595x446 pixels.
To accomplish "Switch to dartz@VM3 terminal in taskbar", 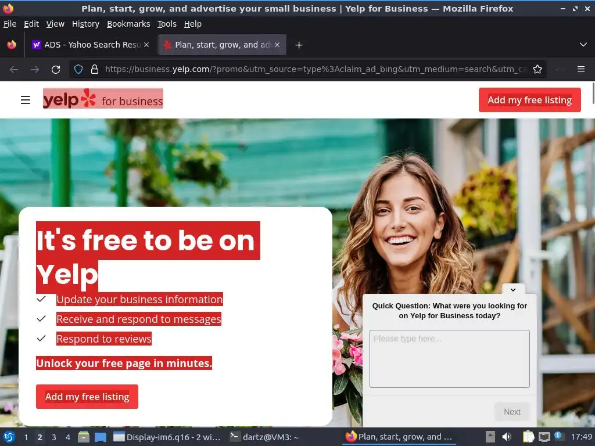I will pos(265,437).
